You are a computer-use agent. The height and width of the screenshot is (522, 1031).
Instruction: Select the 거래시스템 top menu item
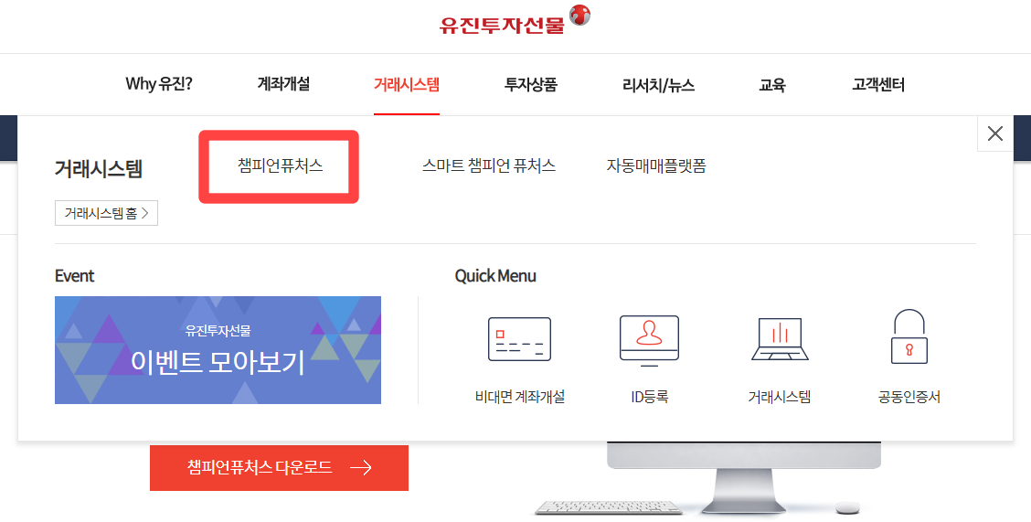407,84
